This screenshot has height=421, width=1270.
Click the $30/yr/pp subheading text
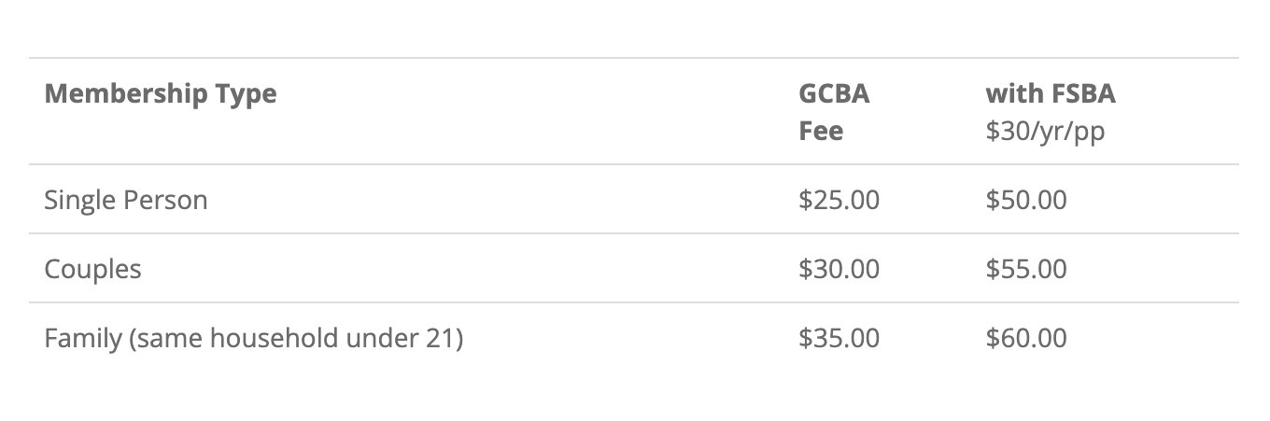click(x=1044, y=131)
